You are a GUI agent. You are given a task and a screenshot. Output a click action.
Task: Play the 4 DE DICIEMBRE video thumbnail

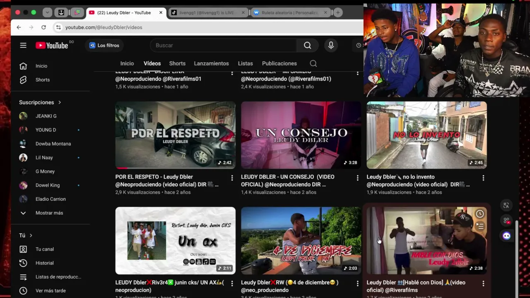[x=301, y=240]
